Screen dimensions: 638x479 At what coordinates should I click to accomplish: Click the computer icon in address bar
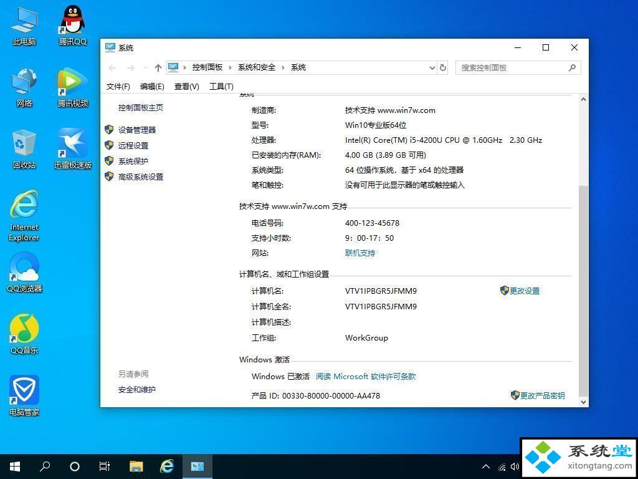[173, 67]
